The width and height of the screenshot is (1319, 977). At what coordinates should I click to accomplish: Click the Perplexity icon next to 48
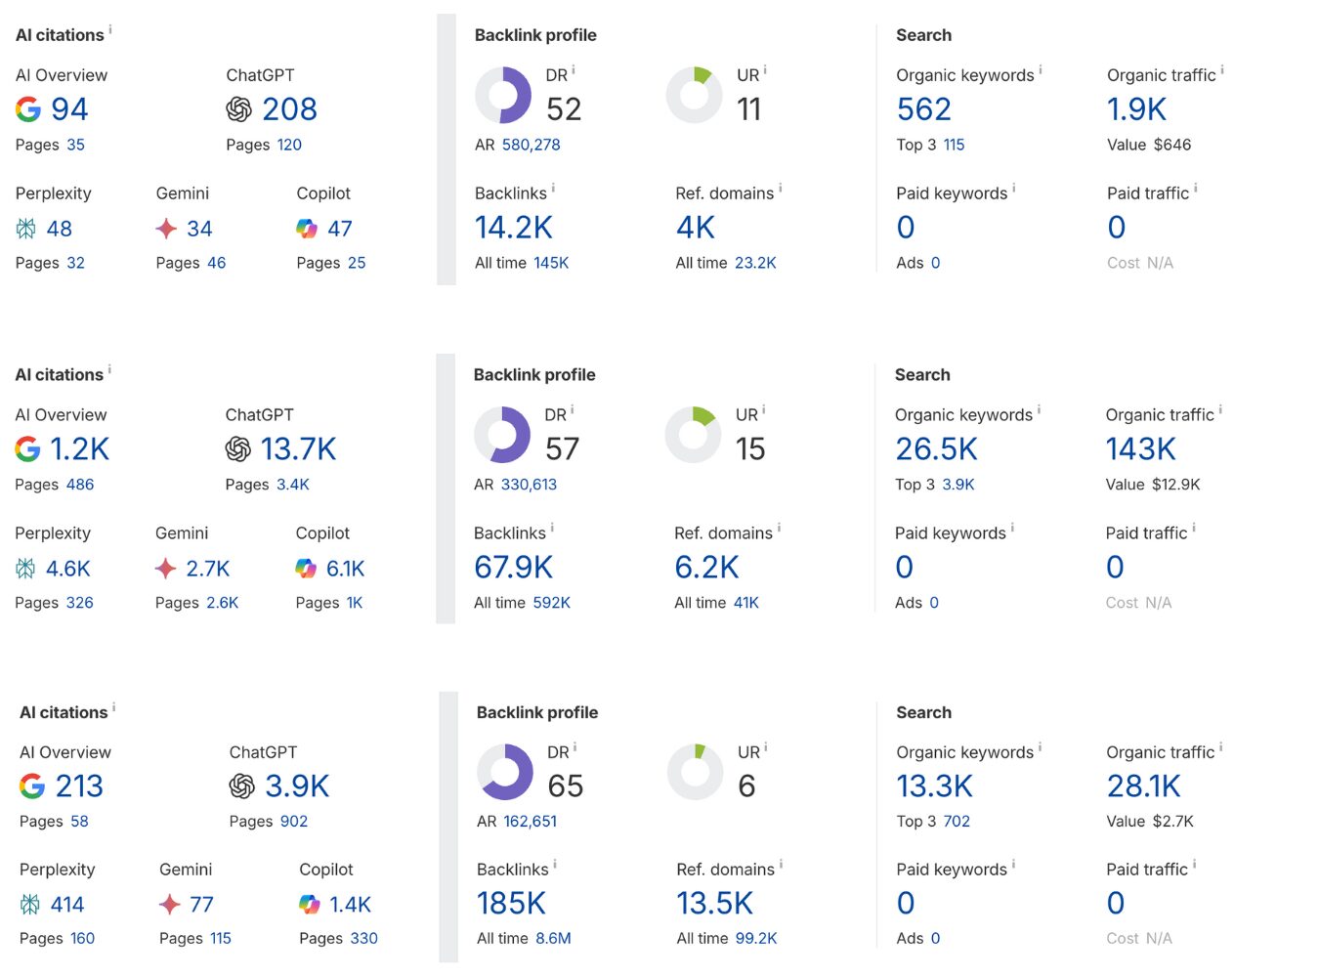click(26, 229)
